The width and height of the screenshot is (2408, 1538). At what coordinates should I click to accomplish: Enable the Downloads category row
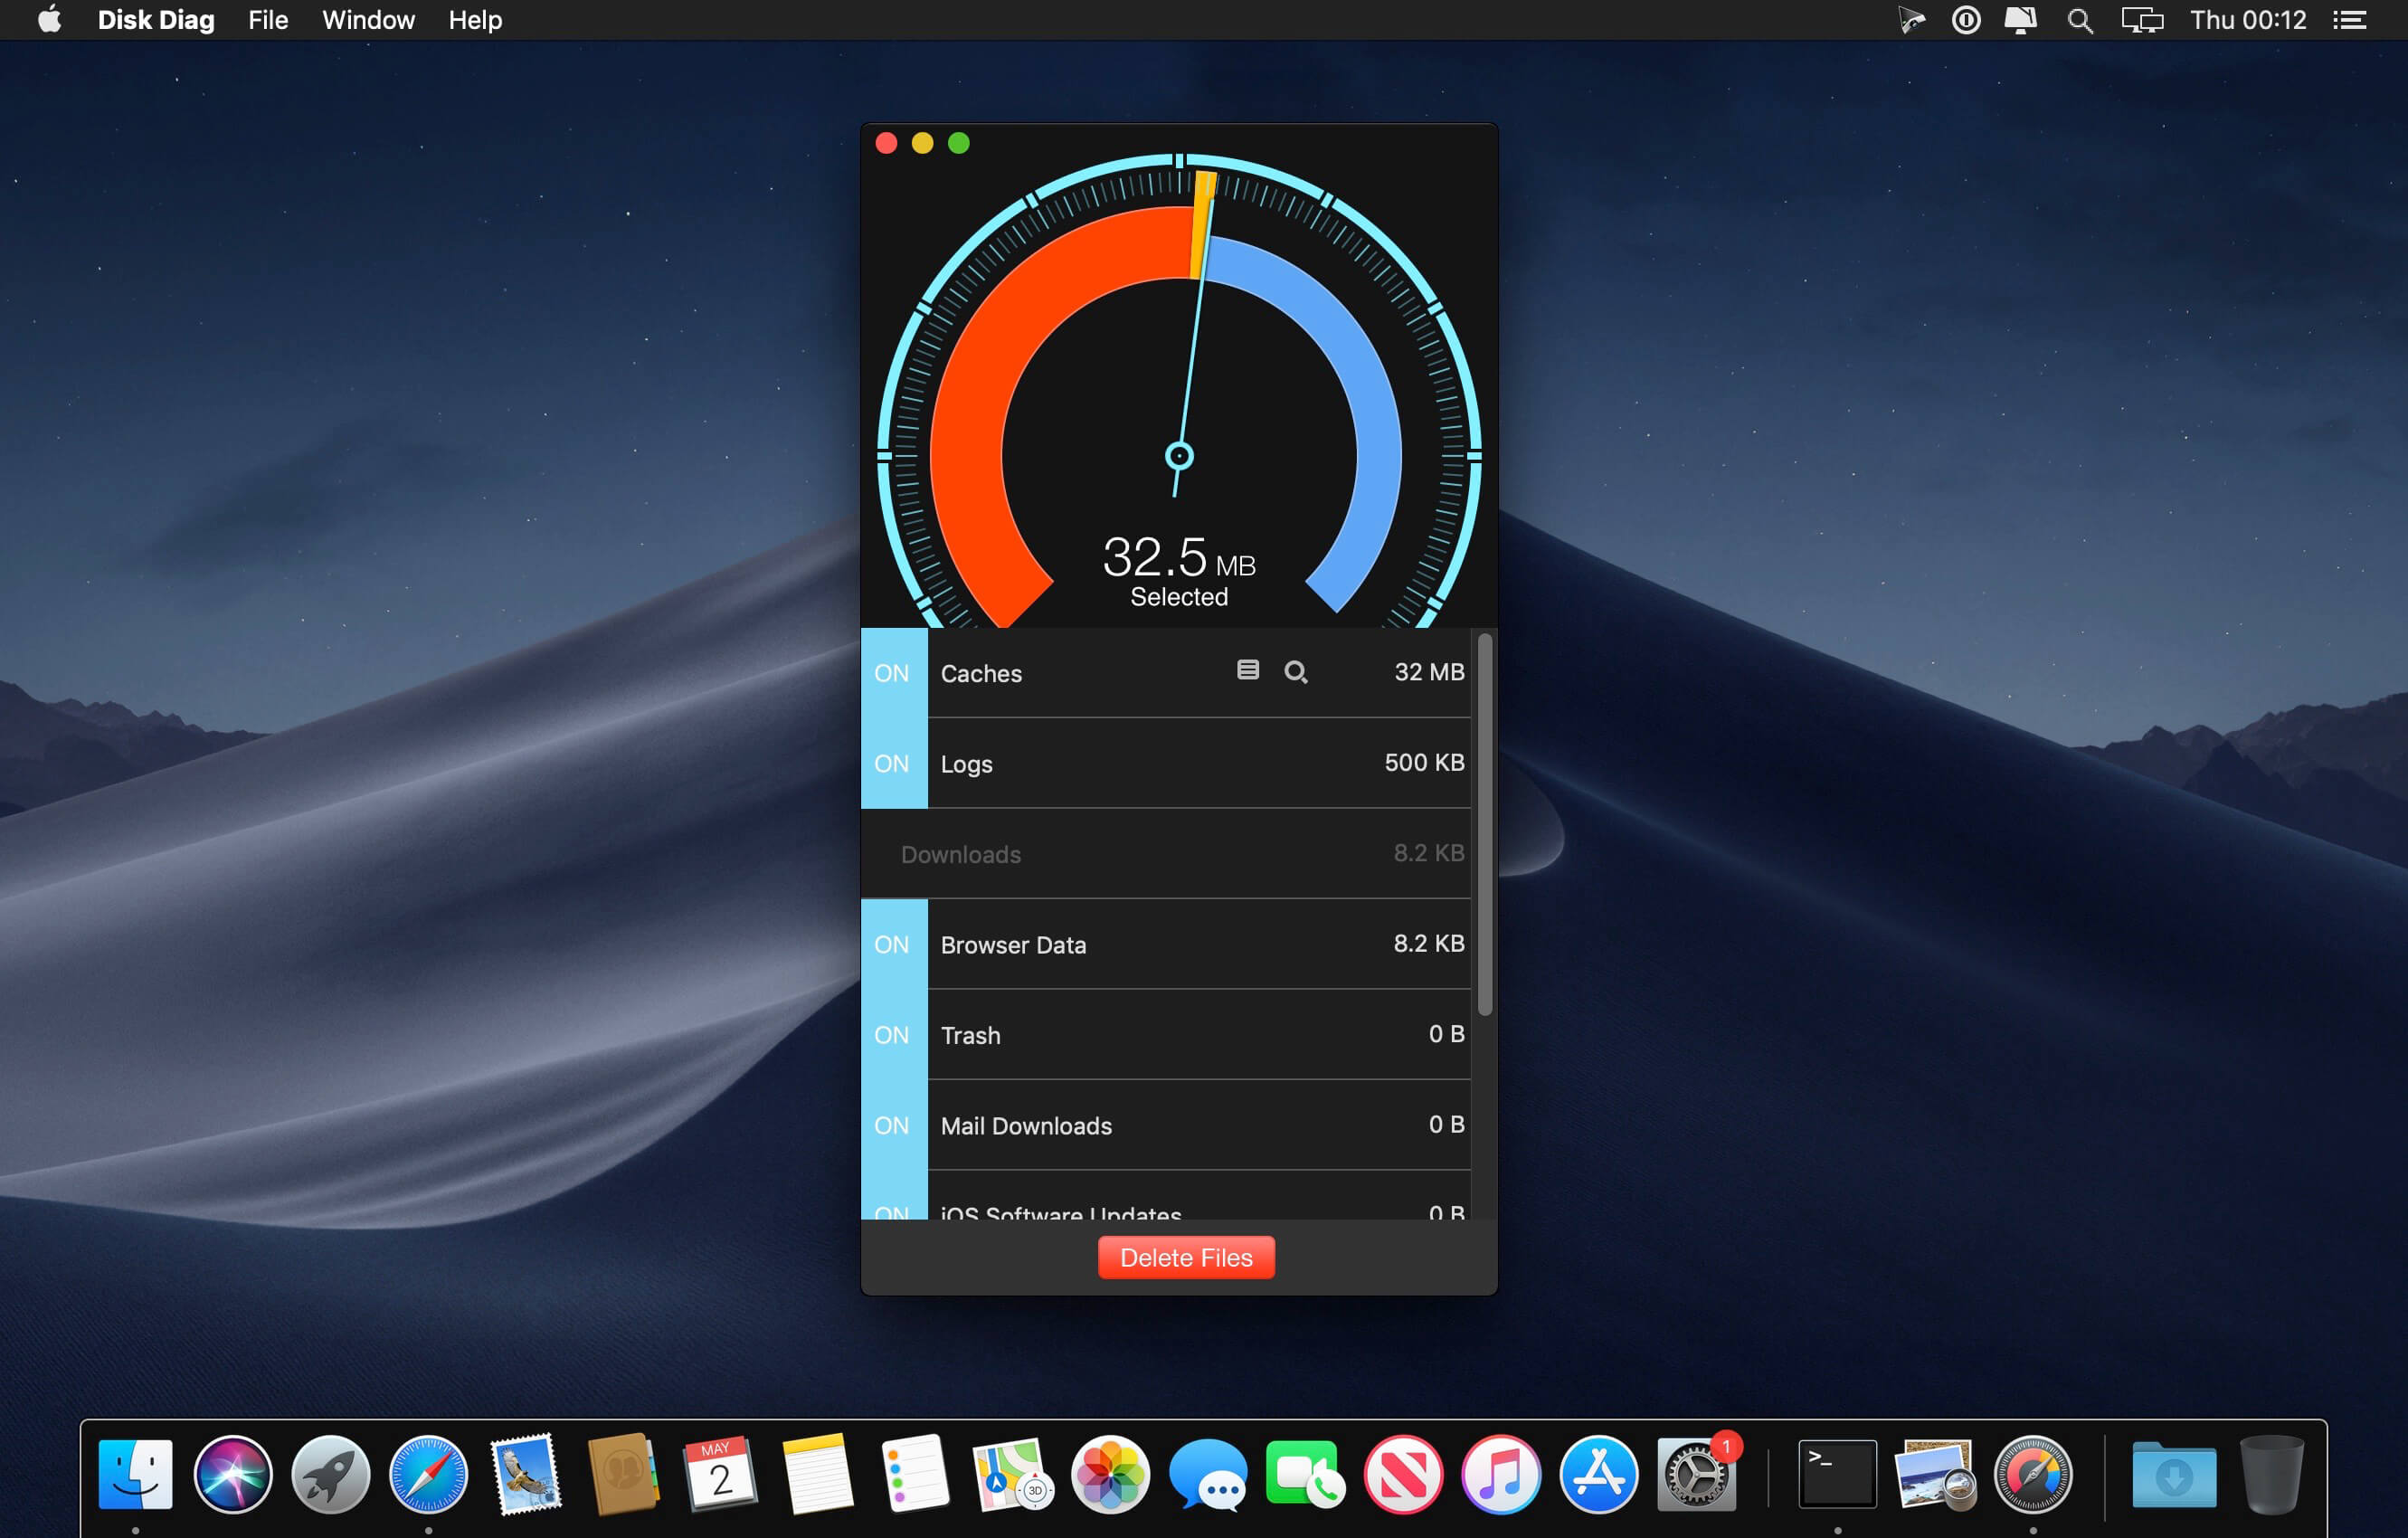(1165, 853)
